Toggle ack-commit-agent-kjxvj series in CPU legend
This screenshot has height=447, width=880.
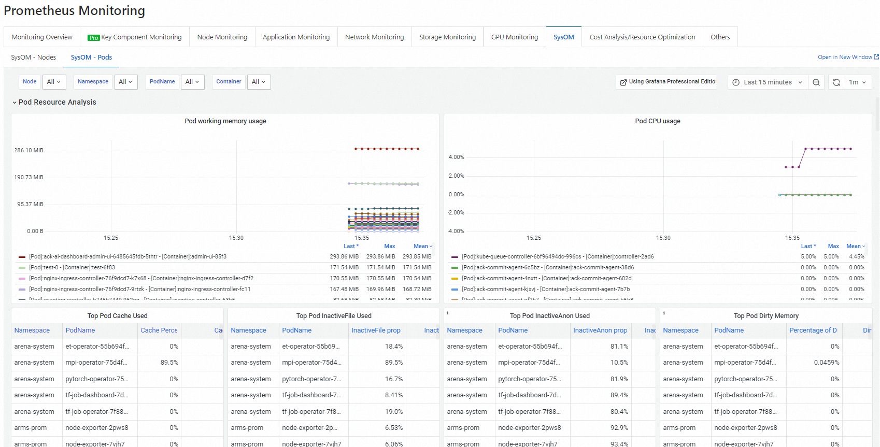pos(546,290)
